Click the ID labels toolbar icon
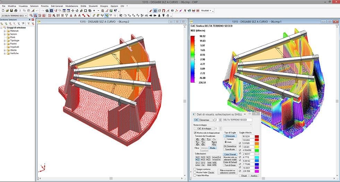Viewport: 340px width, 182px height. point(172,11)
